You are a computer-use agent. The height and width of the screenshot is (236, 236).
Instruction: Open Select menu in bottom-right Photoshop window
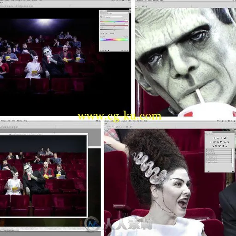[112, 121]
